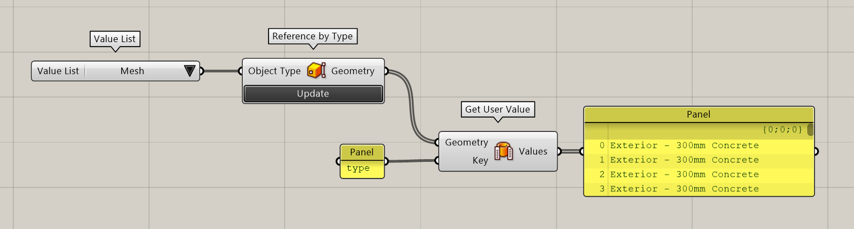854x229 pixels.
Task: Click the Values output grip
Action: (x=559, y=151)
